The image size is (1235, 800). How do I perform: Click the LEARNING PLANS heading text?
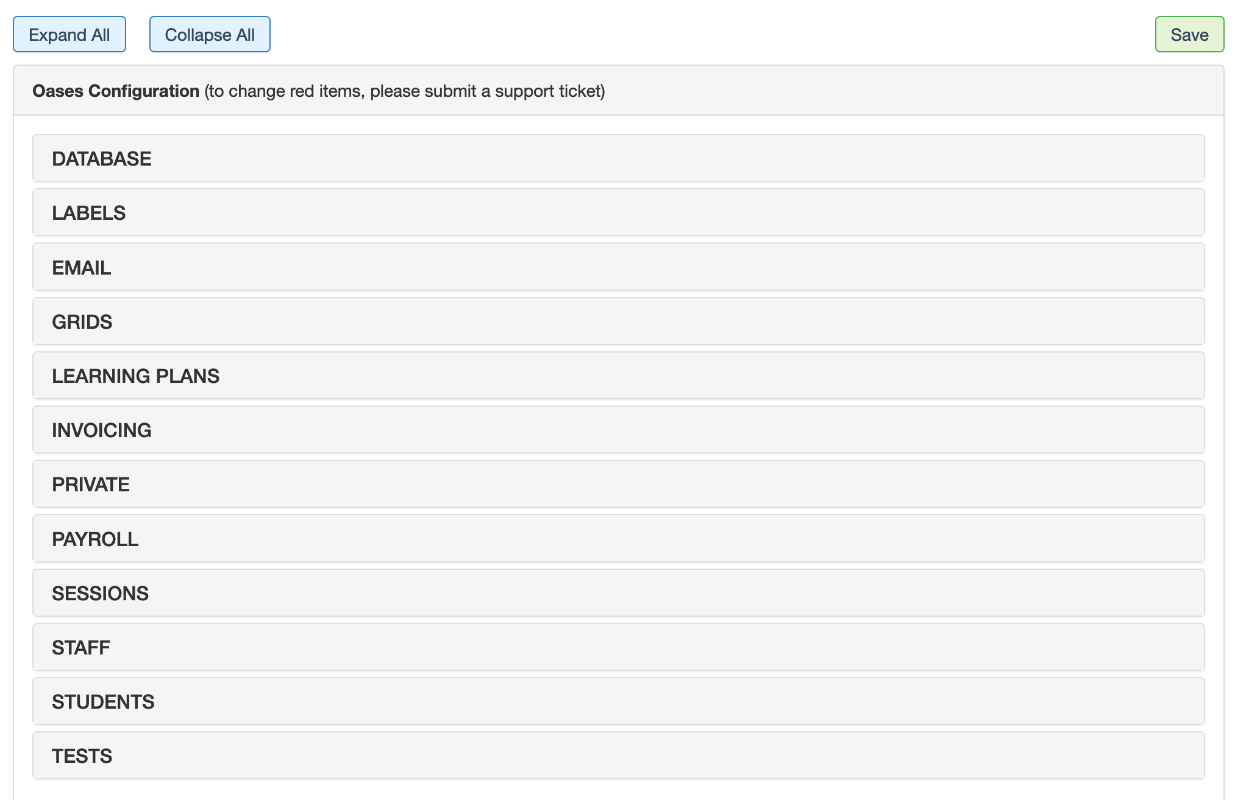[135, 376]
